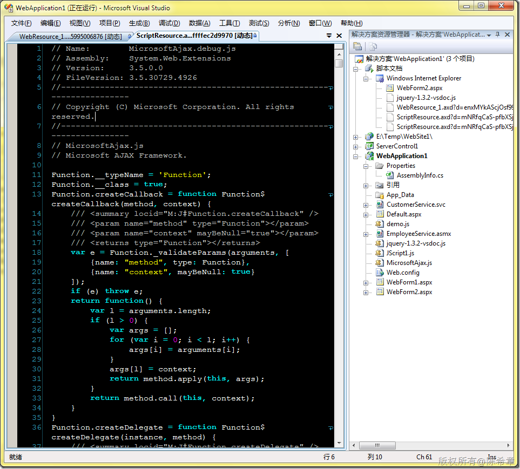The height and width of the screenshot is (469, 520).
Task: Click the AssemblyInfo.cs file icon
Action: coord(390,175)
